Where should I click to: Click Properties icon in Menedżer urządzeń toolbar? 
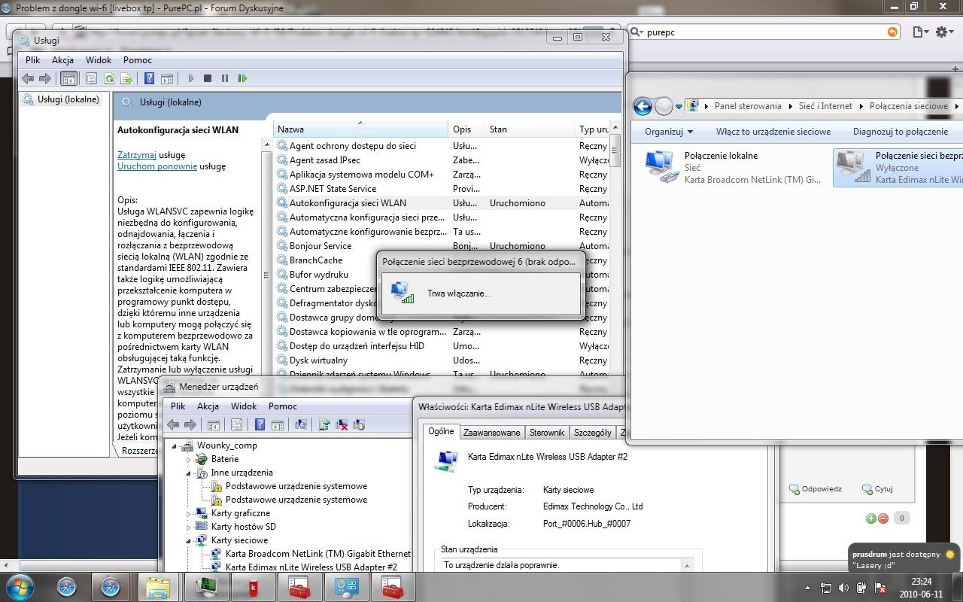point(236,424)
